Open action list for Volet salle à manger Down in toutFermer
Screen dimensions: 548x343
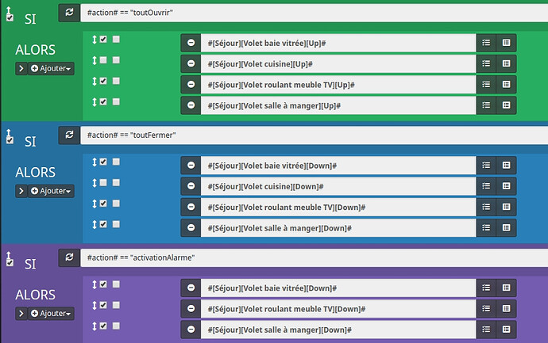(x=486, y=228)
